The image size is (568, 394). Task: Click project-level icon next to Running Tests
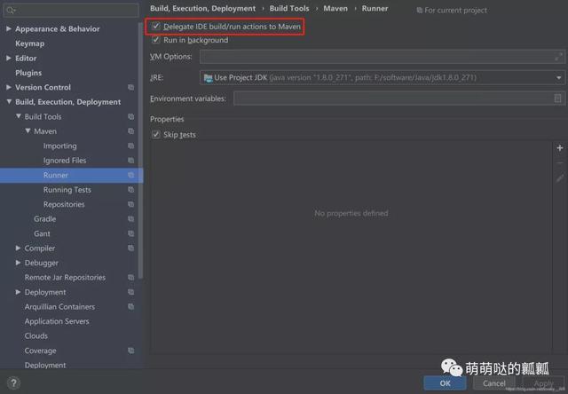click(x=130, y=190)
